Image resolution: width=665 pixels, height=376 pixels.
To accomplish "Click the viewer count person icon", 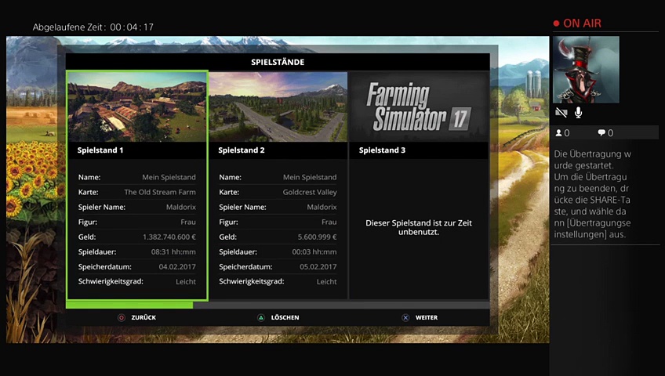I will click(x=559, y=133).
